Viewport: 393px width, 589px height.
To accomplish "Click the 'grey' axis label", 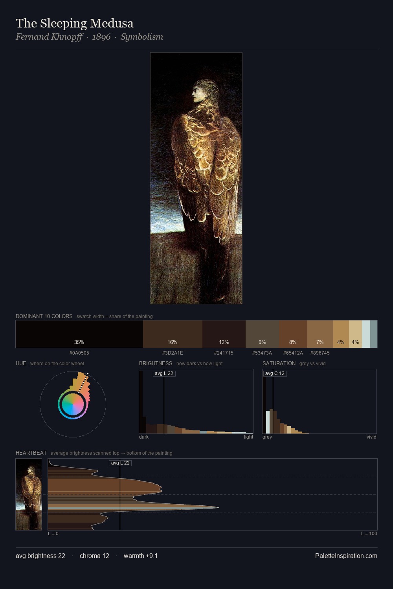I will click(x=267, y=437).
